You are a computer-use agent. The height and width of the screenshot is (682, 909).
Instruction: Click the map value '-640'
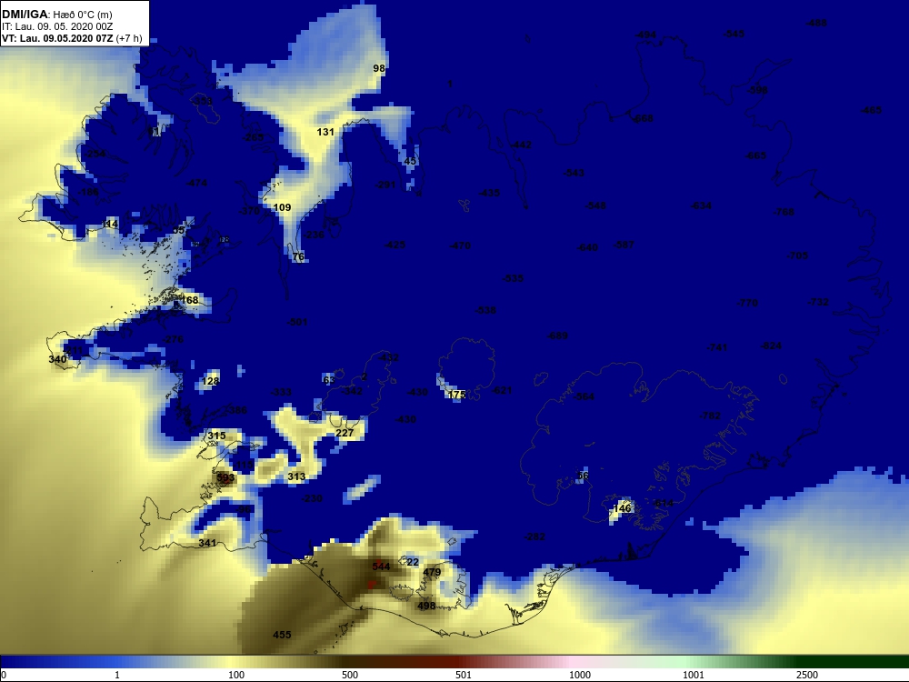tap(587, 247)
